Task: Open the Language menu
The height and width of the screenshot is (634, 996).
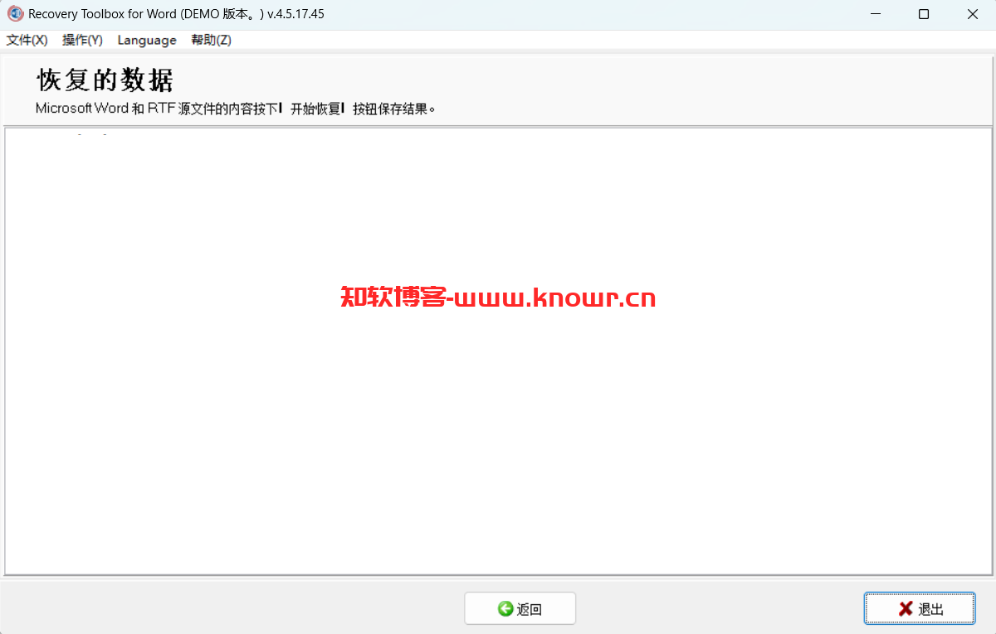Action: (147, 40)
